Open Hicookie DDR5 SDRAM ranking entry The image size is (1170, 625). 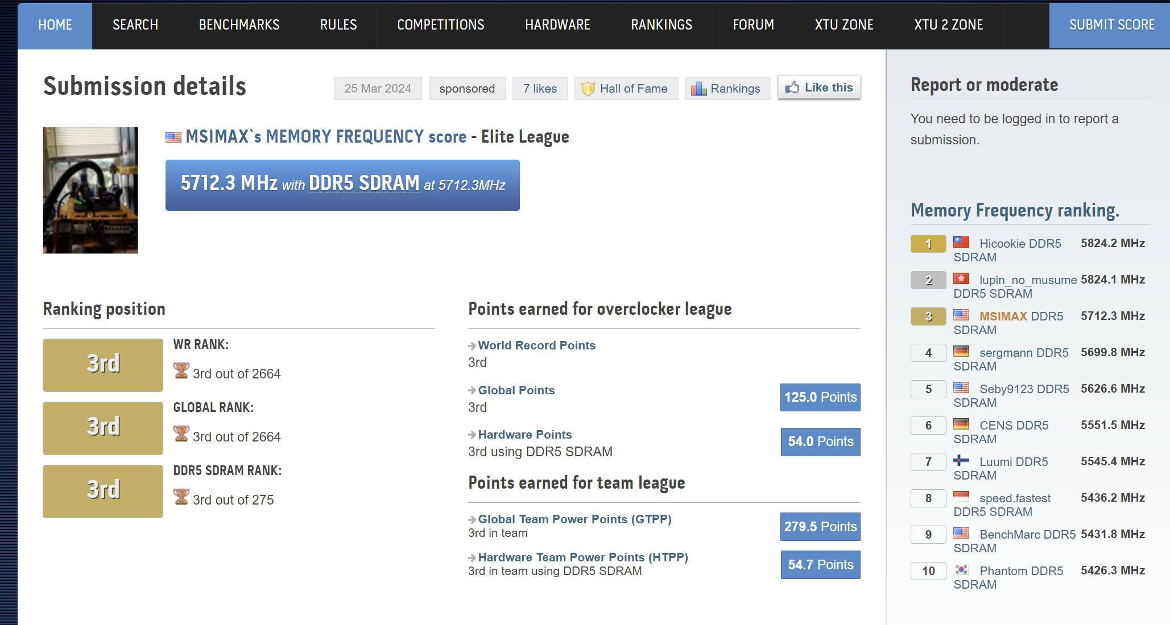point(1007,251)
